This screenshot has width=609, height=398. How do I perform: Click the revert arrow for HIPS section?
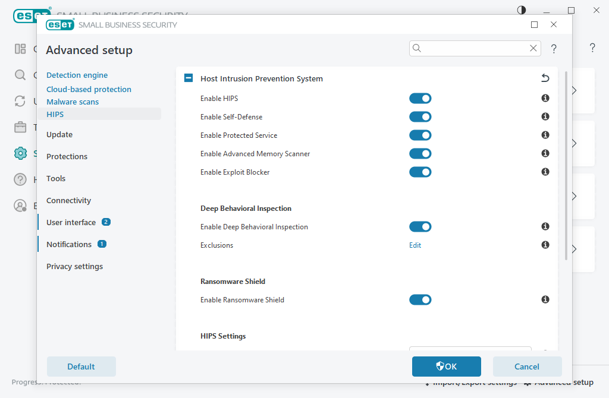click(545, 78)
